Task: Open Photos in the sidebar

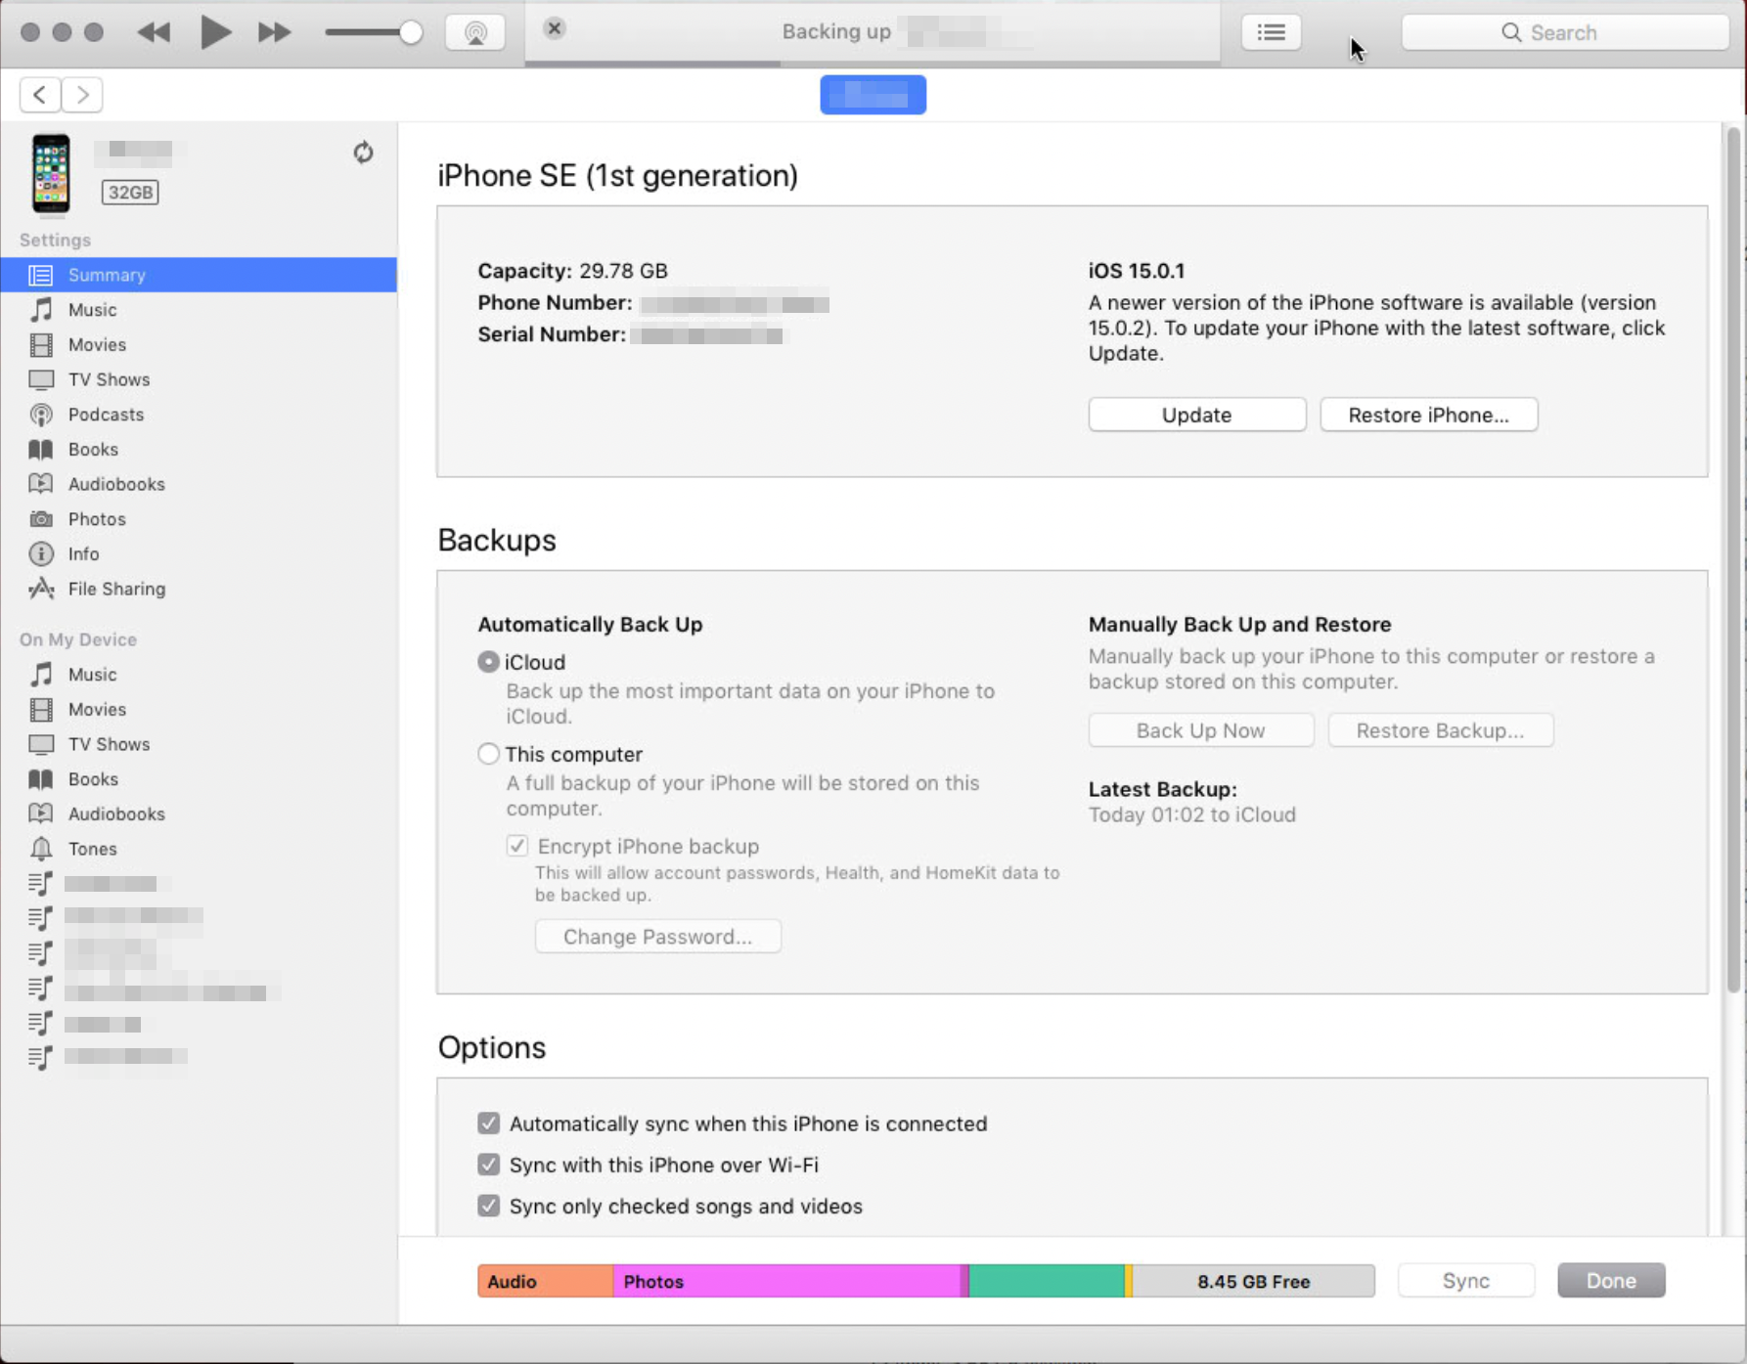Action: (x=199, y=519)
